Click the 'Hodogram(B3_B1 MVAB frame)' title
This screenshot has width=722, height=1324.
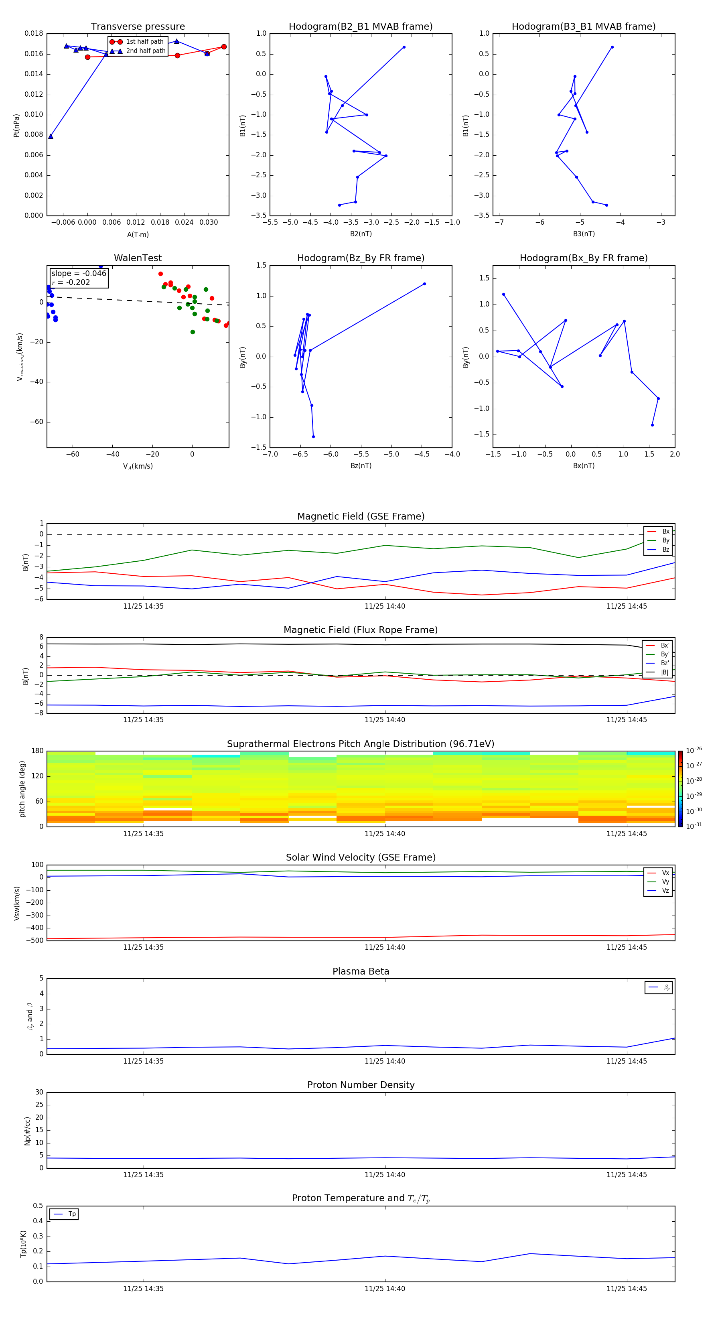click(x=584, y=26)
